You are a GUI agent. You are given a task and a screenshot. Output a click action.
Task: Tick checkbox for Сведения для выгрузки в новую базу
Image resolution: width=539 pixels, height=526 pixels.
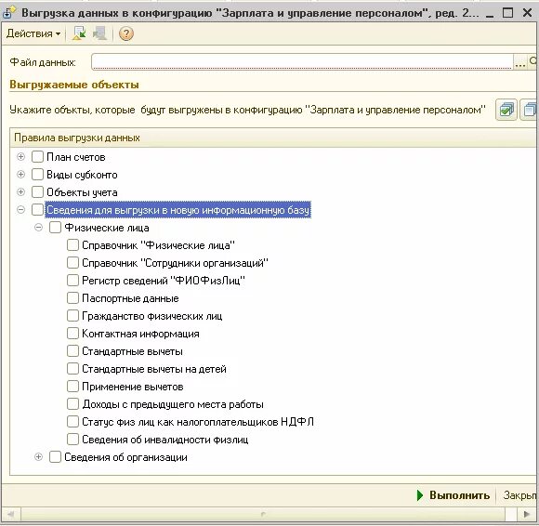click(37, 210)
